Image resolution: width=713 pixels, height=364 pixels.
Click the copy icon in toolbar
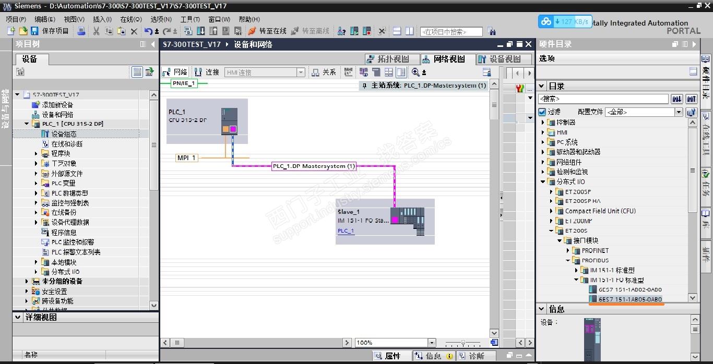pyautogui.click(x=109, y=31)
